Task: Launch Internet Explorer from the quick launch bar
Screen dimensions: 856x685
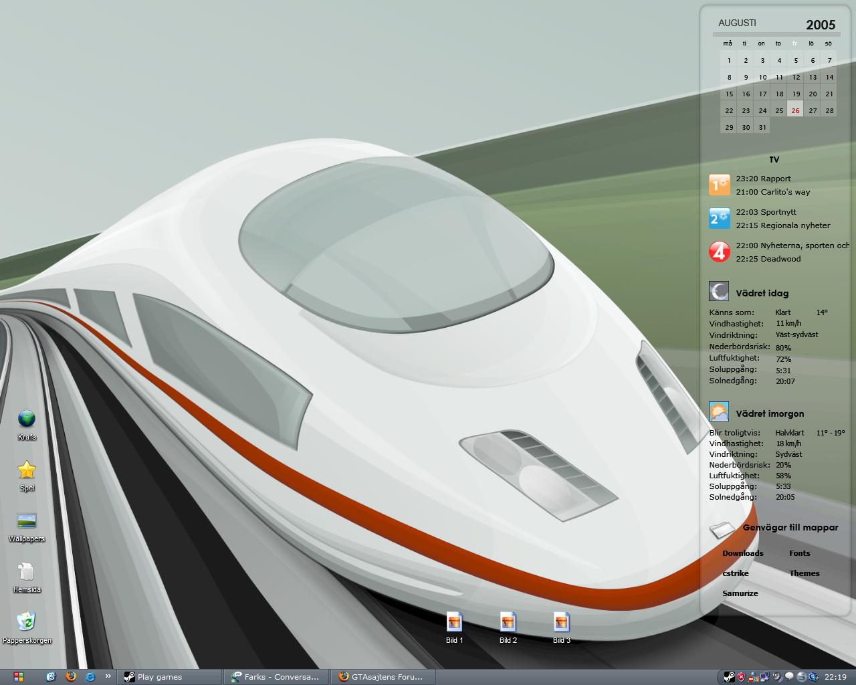Action: tap(90, 676)
